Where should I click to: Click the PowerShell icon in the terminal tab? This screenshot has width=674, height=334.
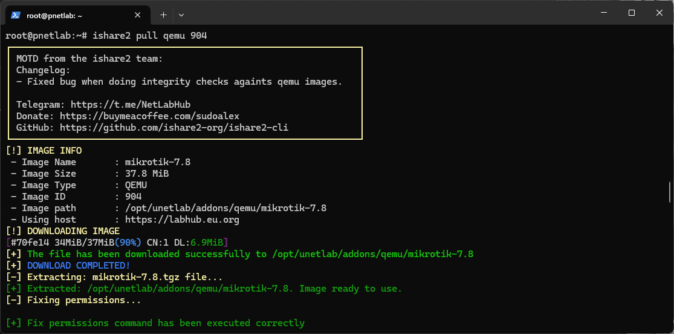pos(16,15)
